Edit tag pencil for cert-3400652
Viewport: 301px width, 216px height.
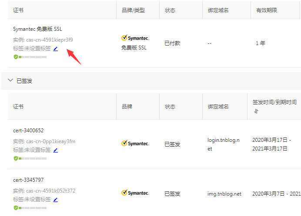pyautogui.click(x=55, y=150)
